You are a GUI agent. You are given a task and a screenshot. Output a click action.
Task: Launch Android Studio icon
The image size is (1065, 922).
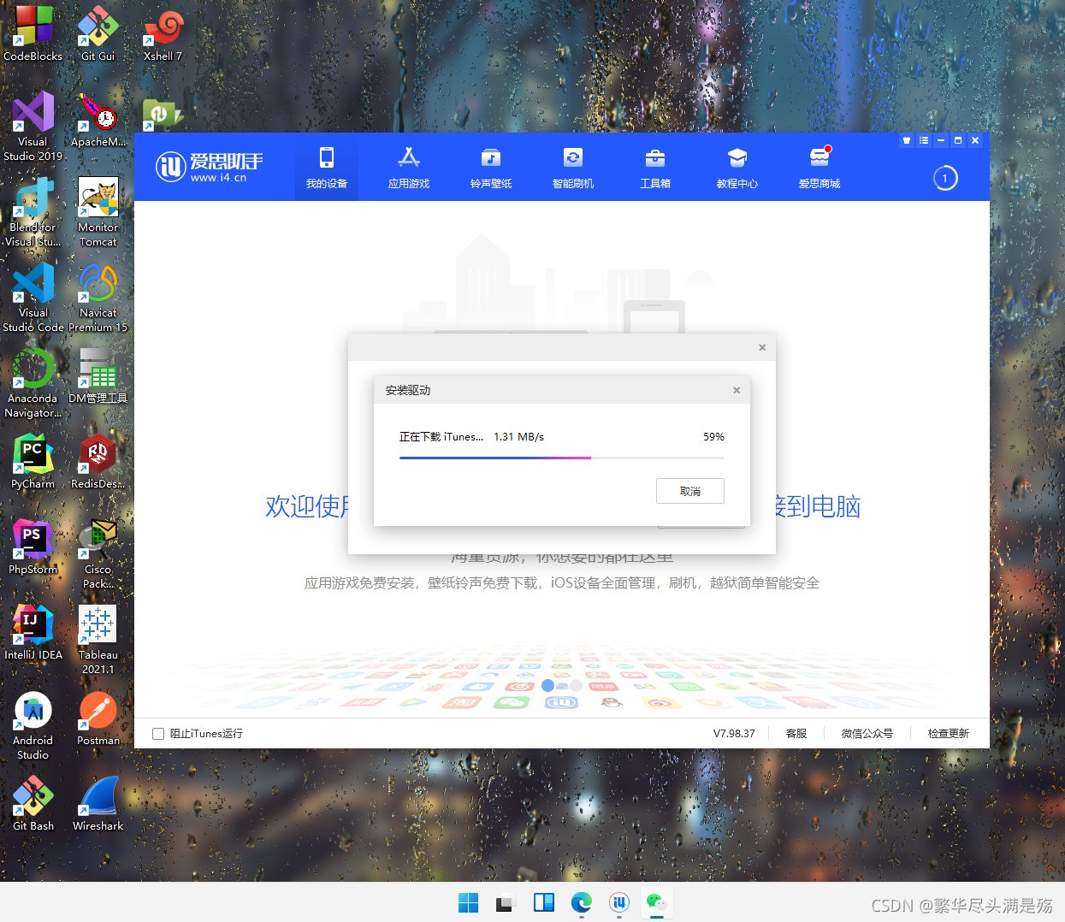coord(33,724)
